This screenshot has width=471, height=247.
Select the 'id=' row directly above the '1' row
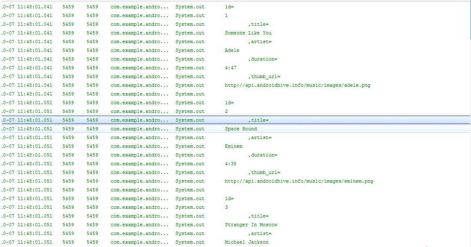click(235, 7)
